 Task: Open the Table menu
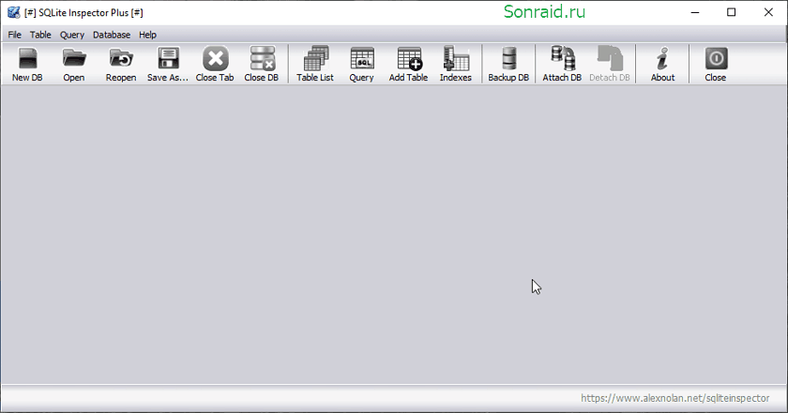pos(40,35)
